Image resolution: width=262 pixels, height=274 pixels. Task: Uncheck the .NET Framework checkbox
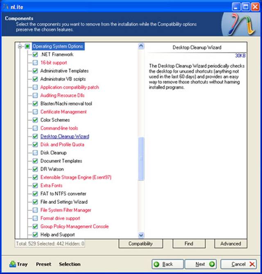point(35,54)
